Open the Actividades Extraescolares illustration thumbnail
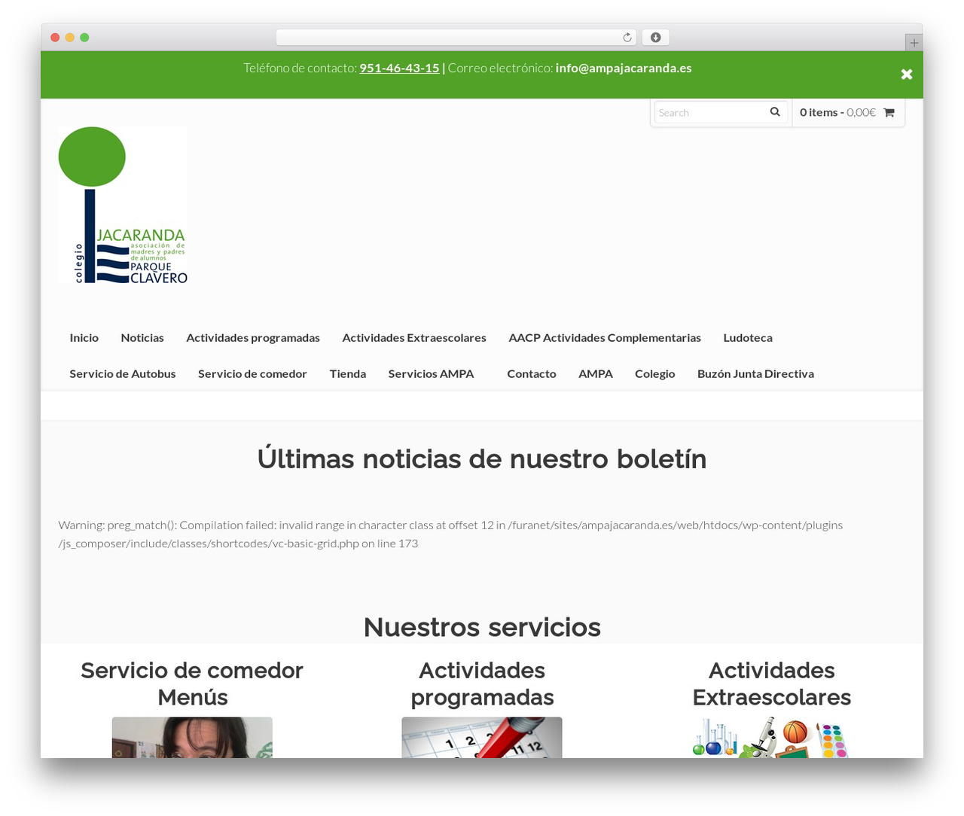This screenshot has height=816, width=964. (772, 738)
